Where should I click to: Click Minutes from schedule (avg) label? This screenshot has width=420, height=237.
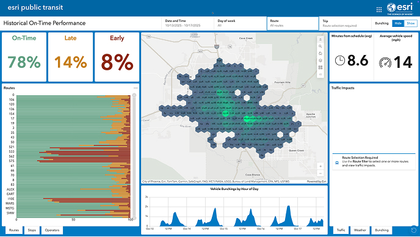[352, 36]
